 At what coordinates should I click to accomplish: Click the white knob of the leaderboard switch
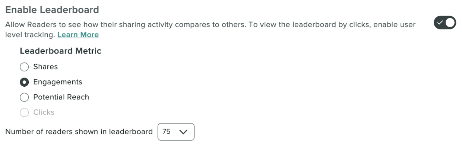click(450, 23)
